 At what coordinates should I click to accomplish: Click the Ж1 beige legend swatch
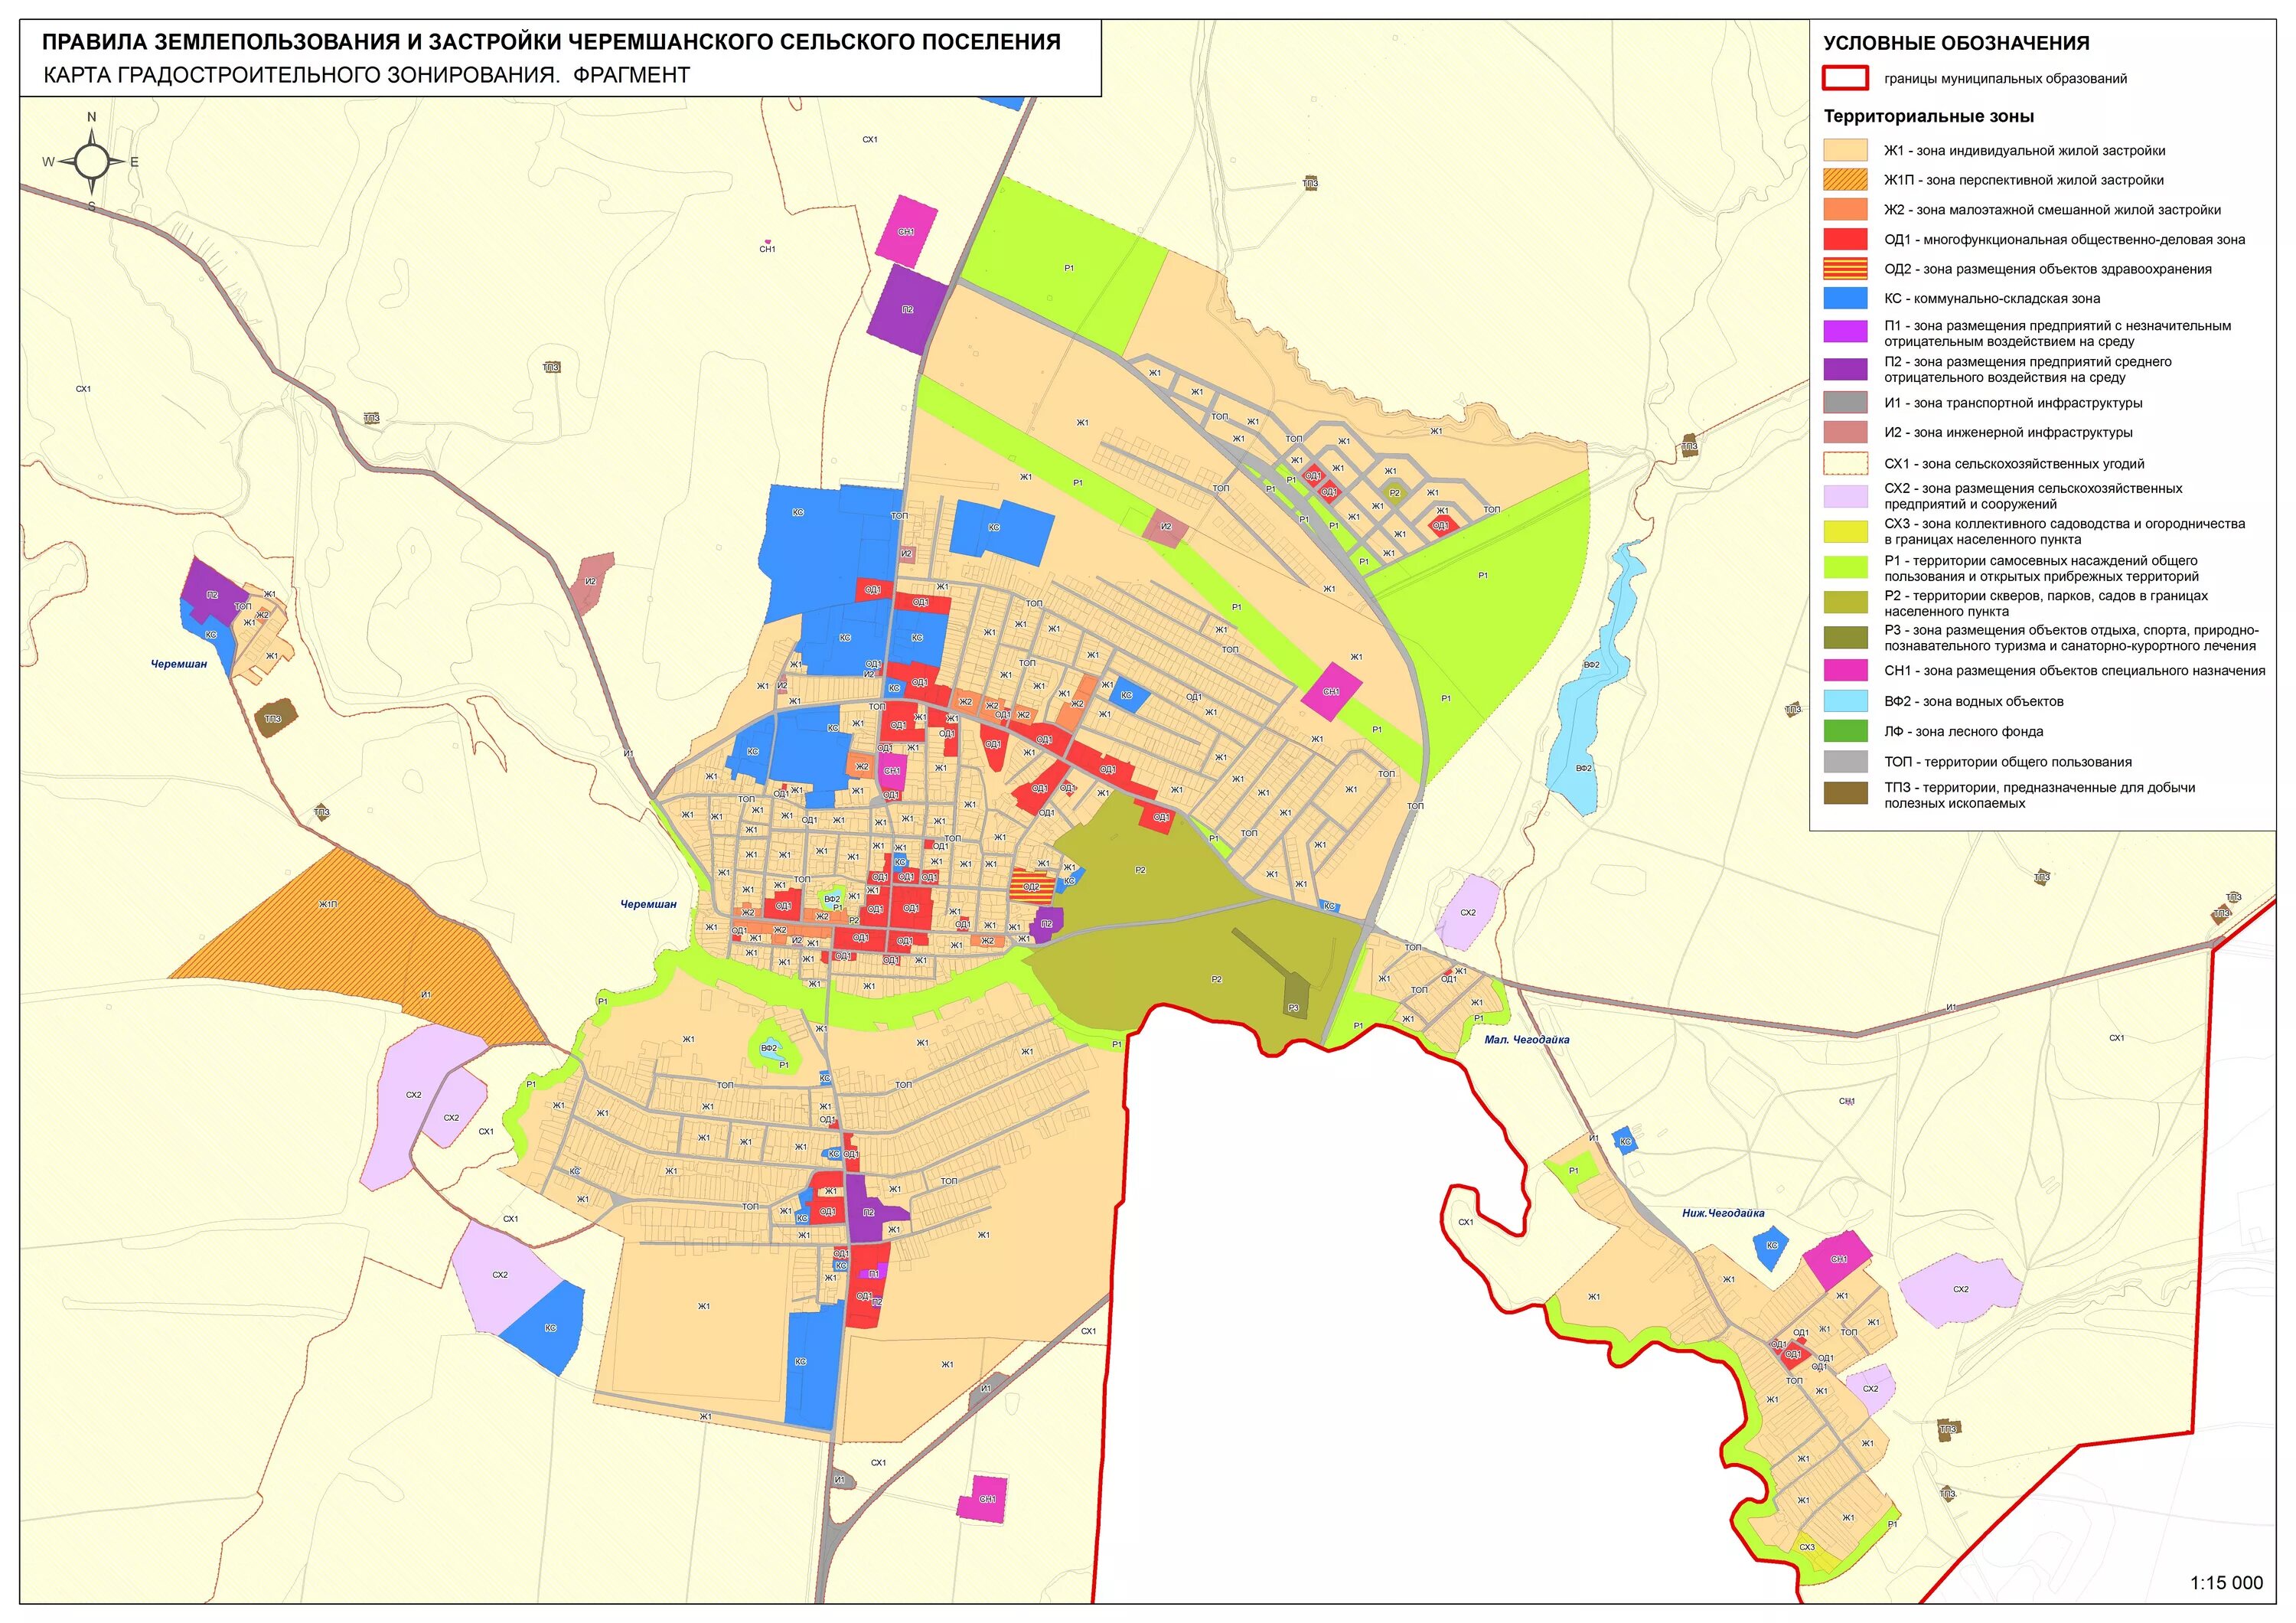[x=1845, y=151]
